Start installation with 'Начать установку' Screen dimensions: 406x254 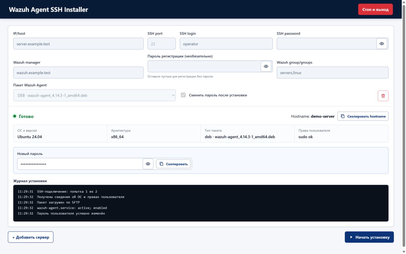pos(369,237)
